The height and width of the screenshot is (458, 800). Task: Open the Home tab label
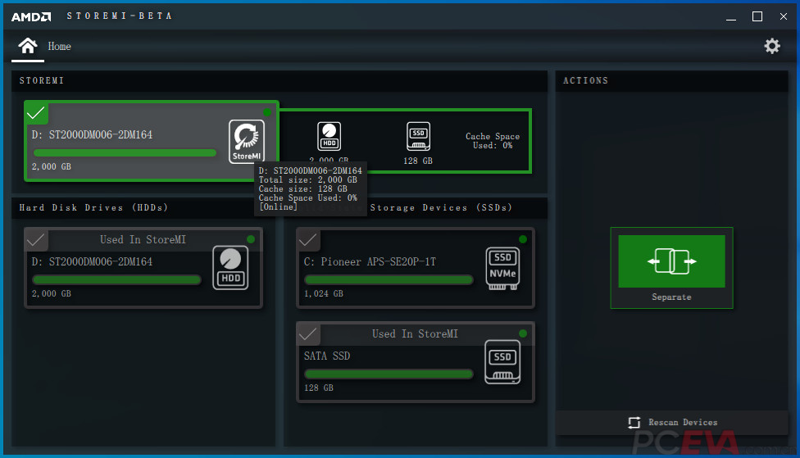[x=59, y=47]
